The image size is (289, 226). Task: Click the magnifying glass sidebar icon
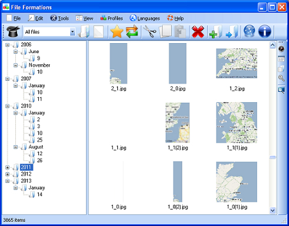281,78
